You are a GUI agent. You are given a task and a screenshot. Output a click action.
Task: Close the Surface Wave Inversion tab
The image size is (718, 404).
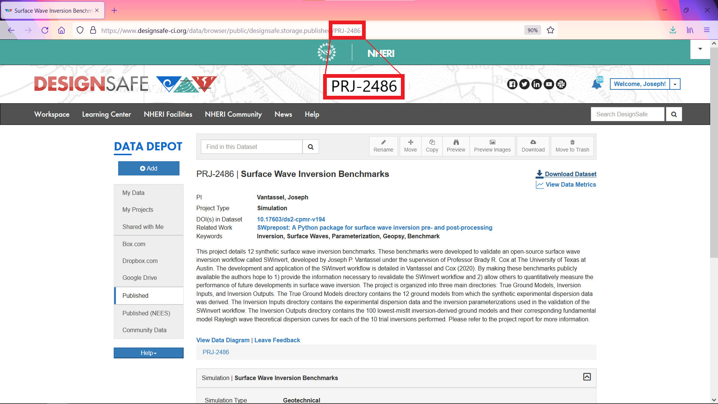click(x=97, y=10)
